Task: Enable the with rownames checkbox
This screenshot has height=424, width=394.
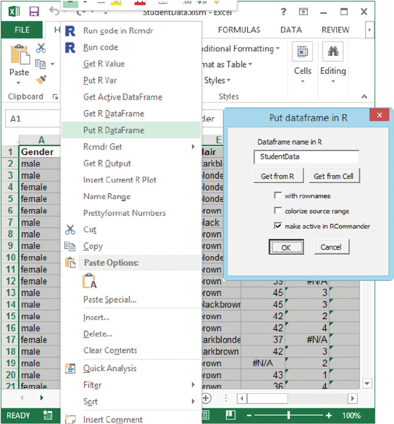Action: [278, 195]
